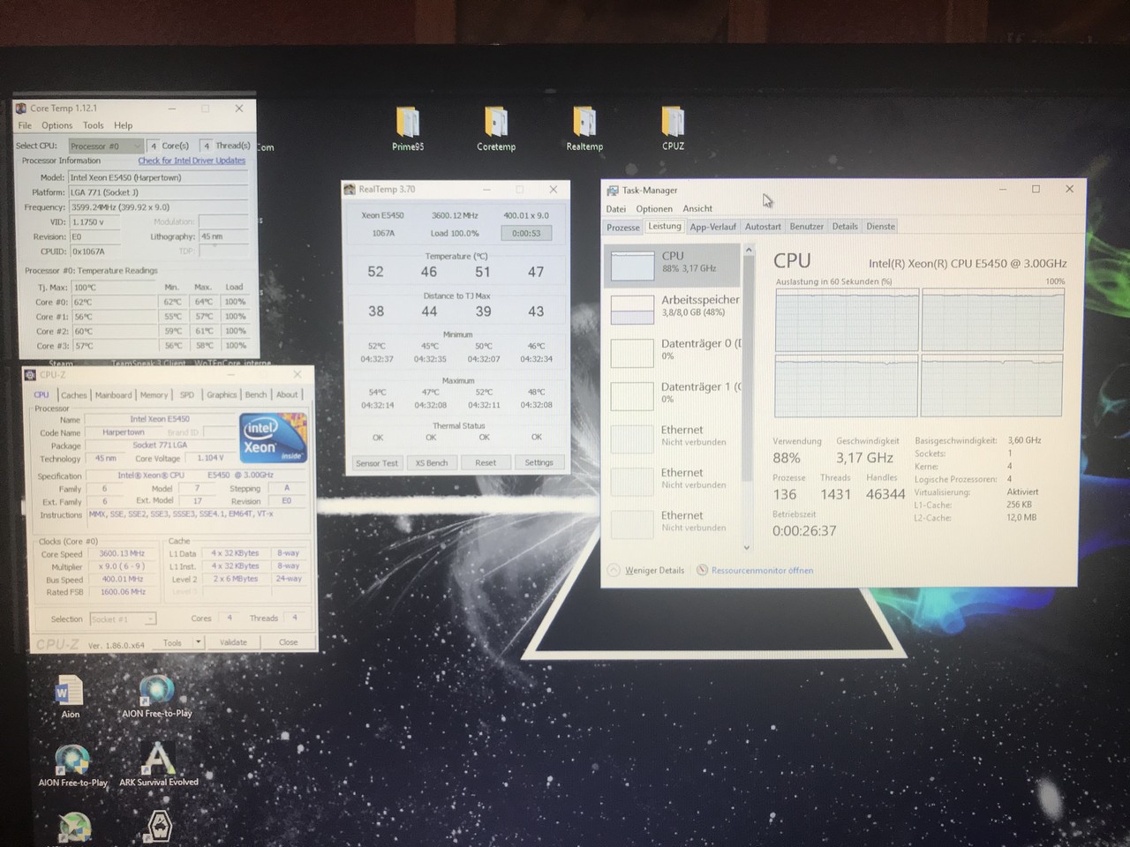
Task: Click Close button in CPU-Z
Action: pos(289,642)
